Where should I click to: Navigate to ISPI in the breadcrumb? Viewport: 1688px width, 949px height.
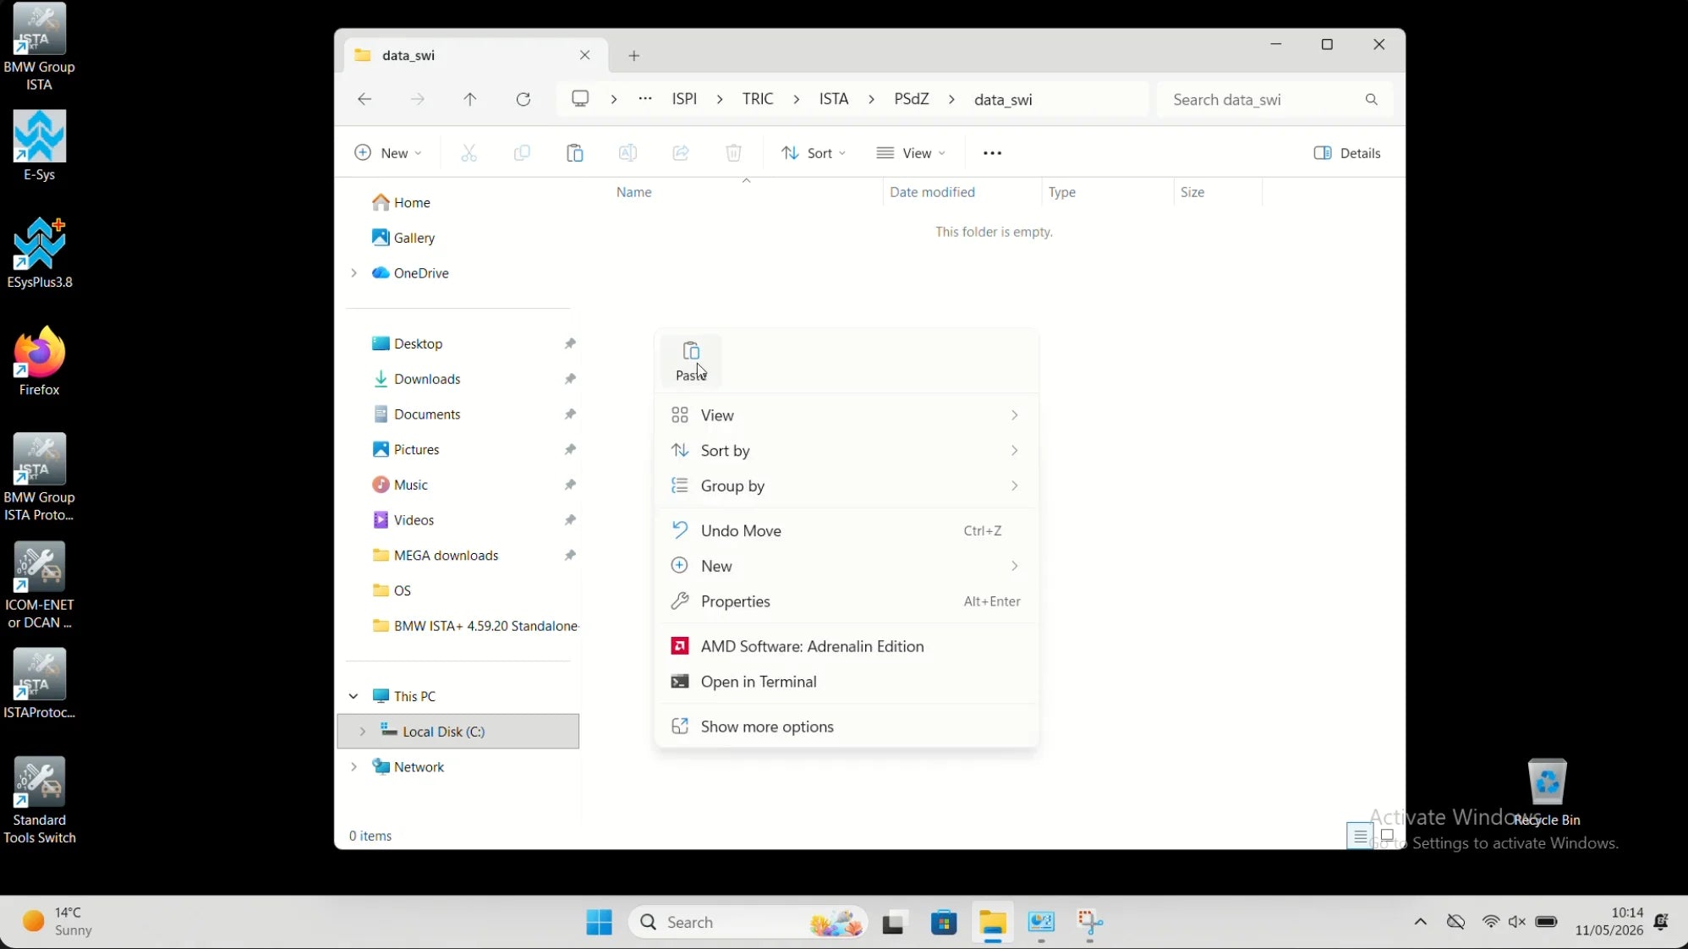(684, 99)
